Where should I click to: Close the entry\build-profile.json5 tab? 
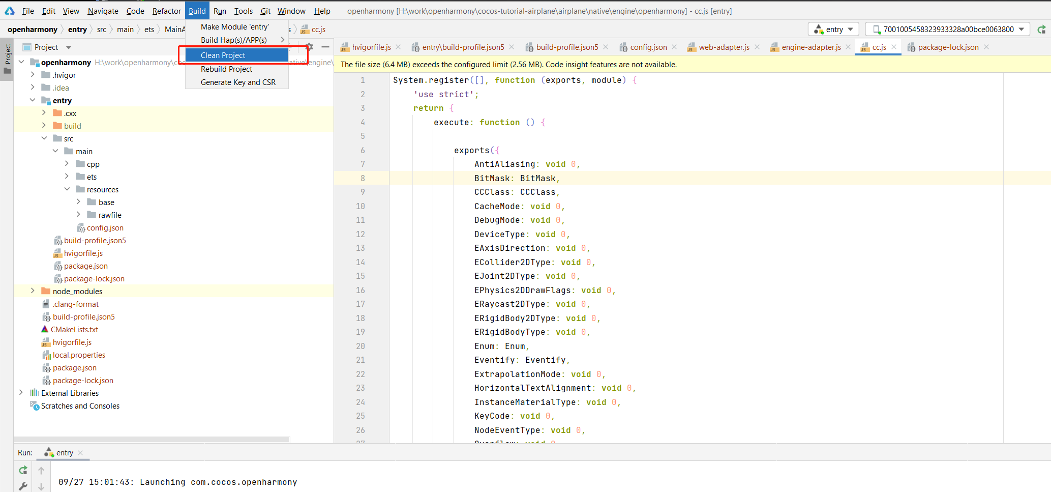tap(512, 47)
